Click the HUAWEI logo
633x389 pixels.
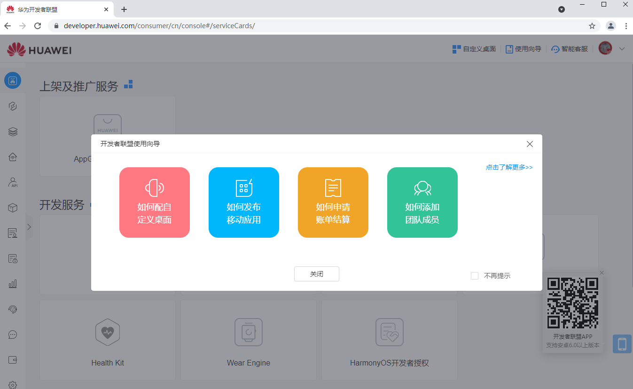[39, 49]
